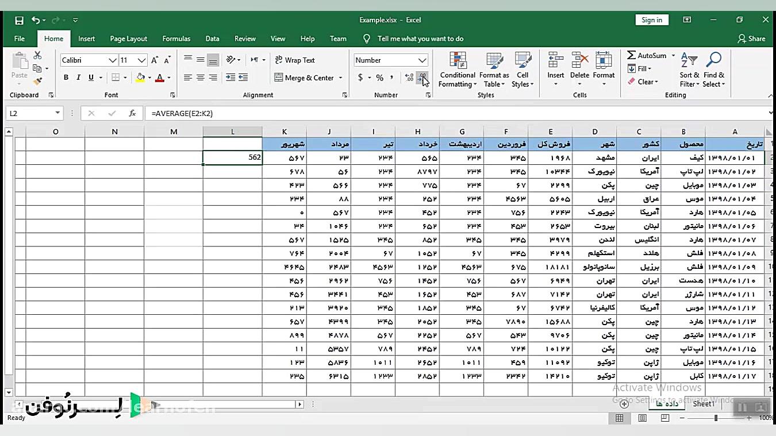Switch to the Insert tab
Image resolution: width=776 pixels, height=436 pixels.
(x=87, y=38)
